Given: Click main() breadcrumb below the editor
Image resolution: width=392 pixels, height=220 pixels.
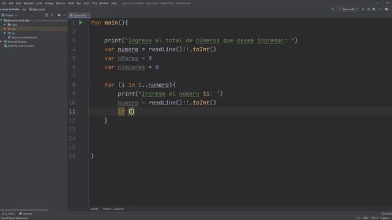Looking at the screenshot, I should [x=94, y=209].
